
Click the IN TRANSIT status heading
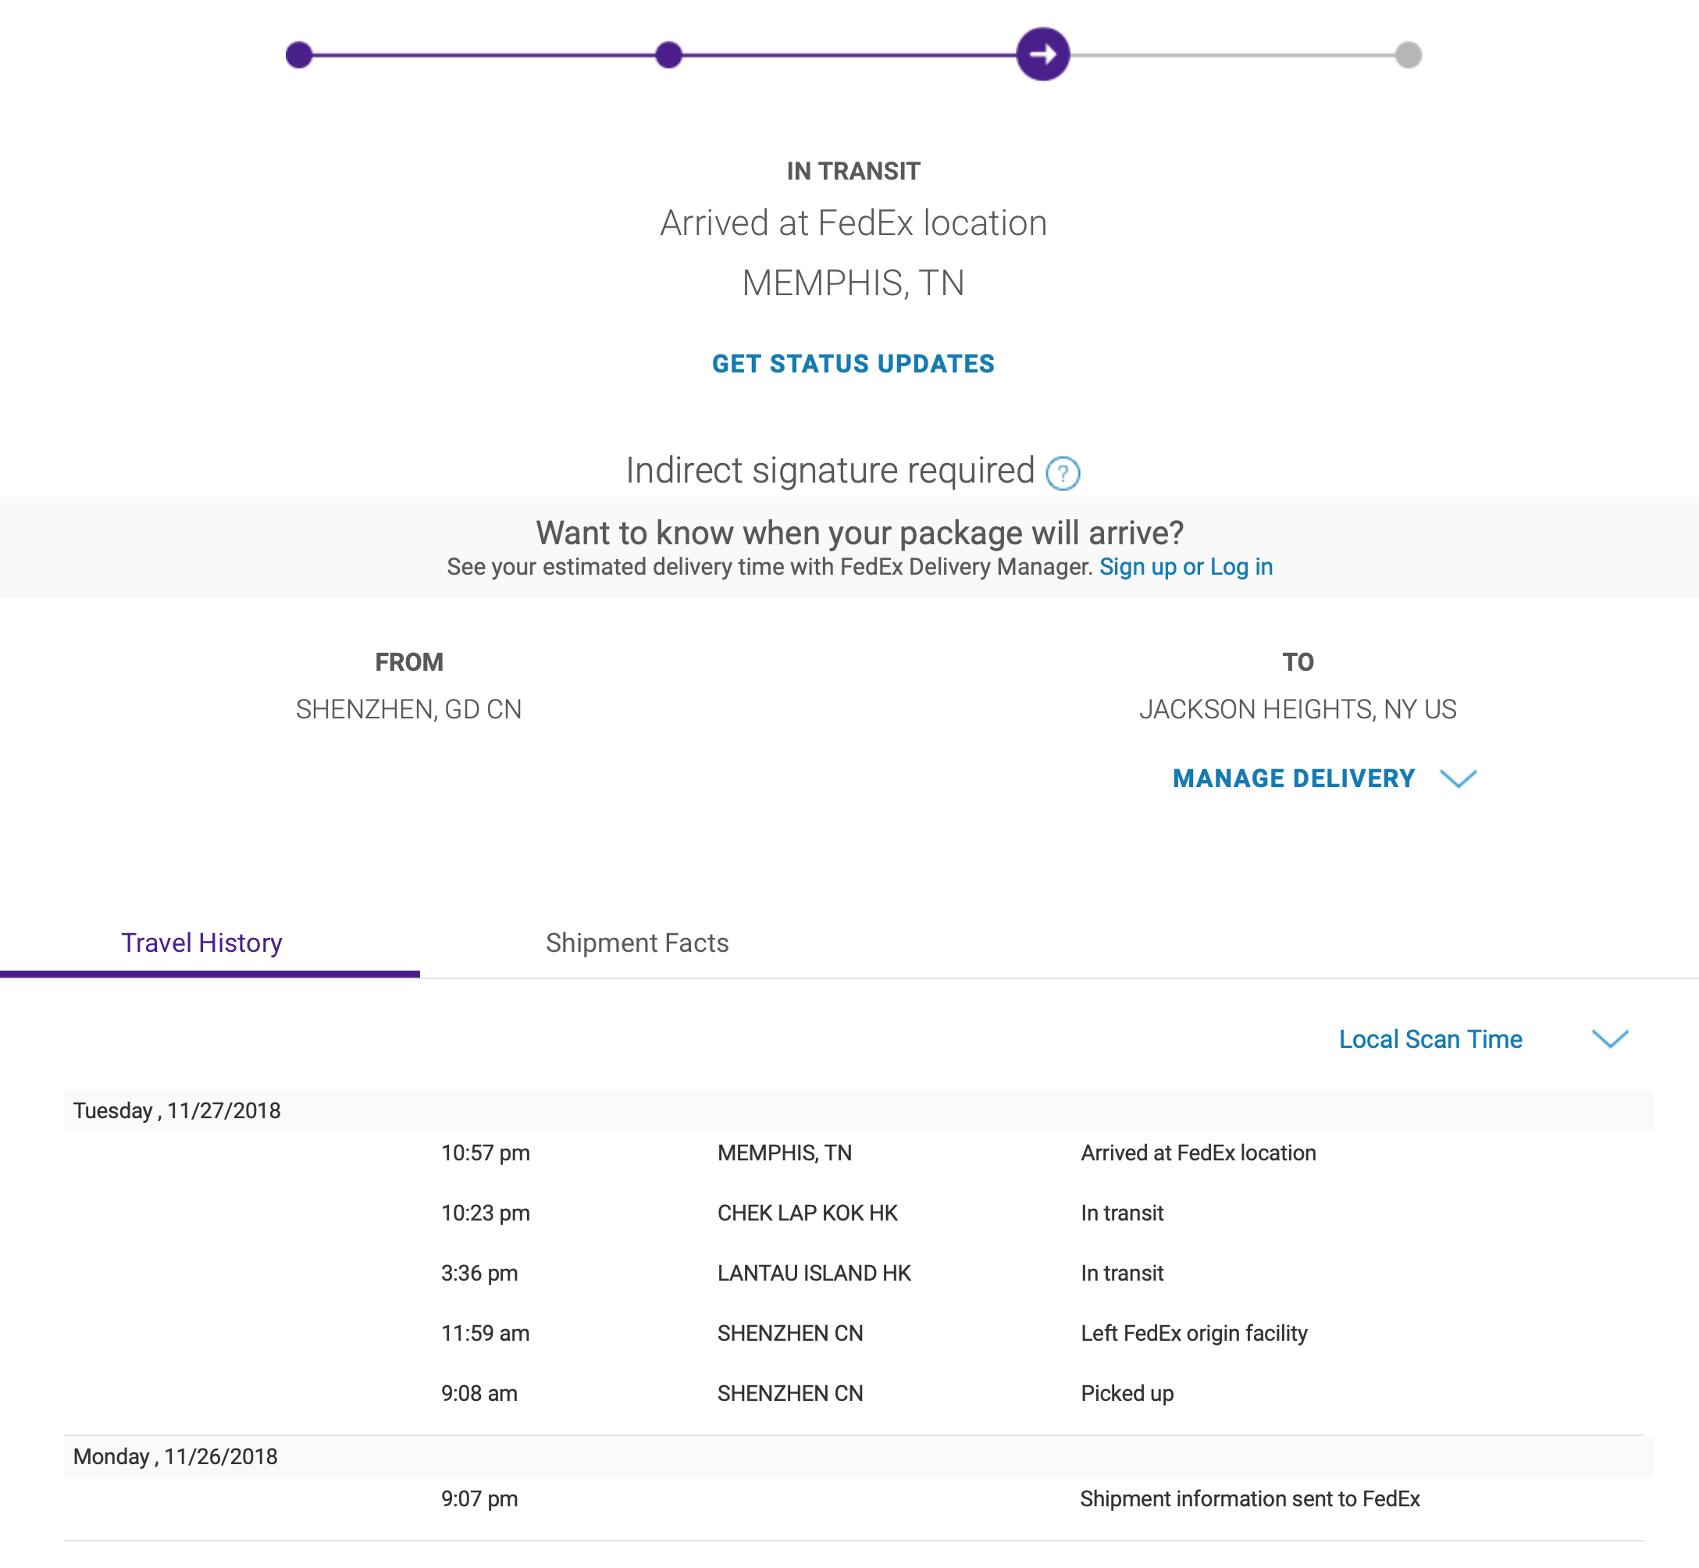853,171
